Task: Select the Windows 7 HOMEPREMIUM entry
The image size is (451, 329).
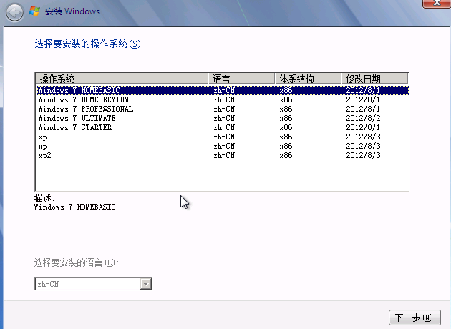Action: click(x=223, y=99)
